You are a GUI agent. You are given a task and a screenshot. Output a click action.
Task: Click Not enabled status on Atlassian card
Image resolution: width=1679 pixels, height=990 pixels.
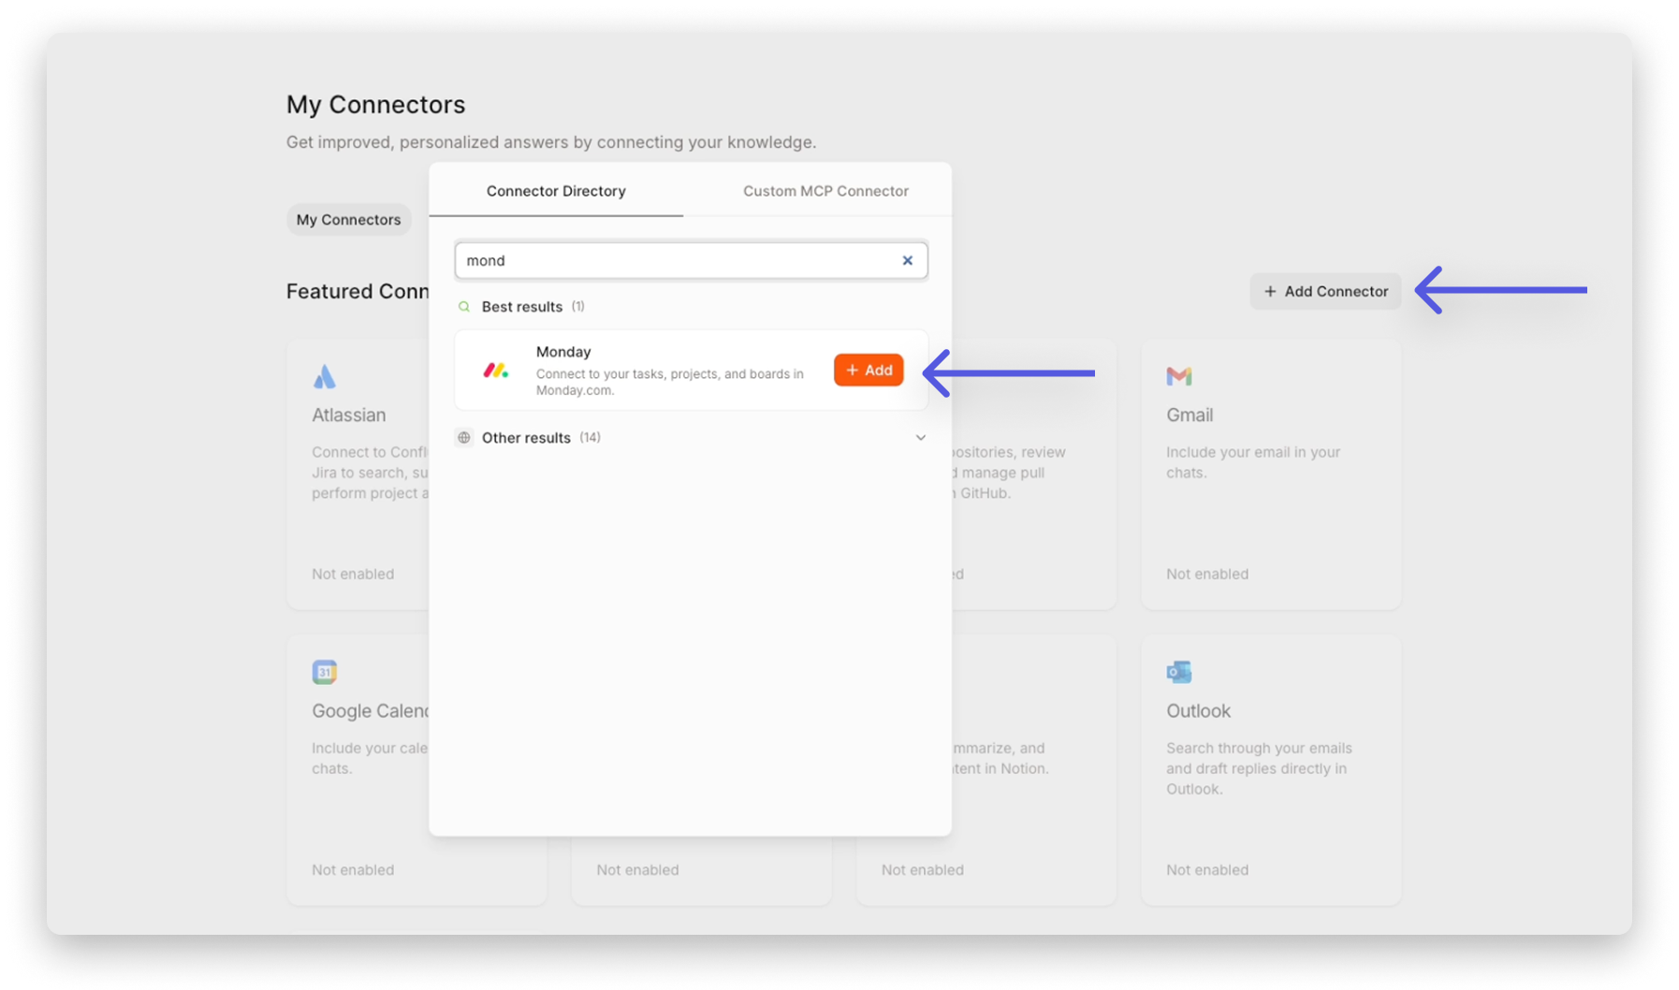pos(353,574)
